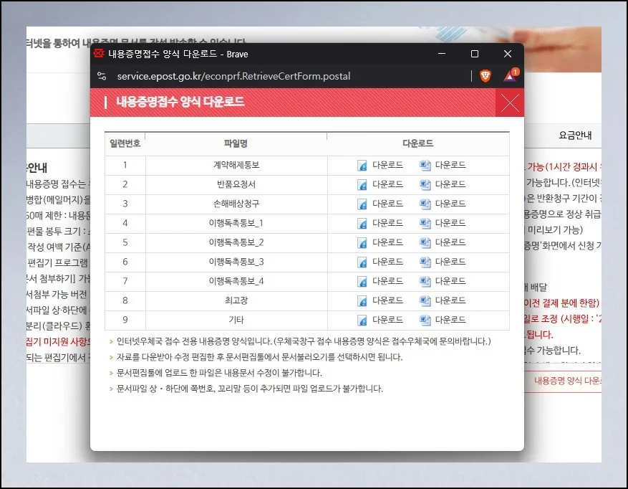This screenshot has height=489, width=628.
Task: Click the HWP 다운로드 link for 이행독촉통보_4
Action: (387, 281)
